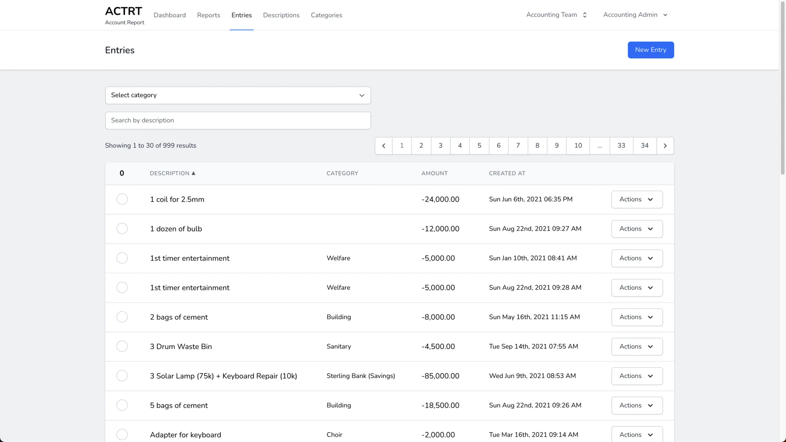Go to next page arrow in pagination

665,146
